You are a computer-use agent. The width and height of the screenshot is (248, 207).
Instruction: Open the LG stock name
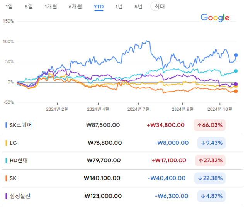pos(13,143)
